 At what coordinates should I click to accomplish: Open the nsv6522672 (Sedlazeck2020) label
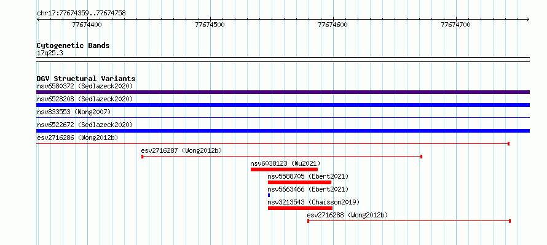[85, 125]
